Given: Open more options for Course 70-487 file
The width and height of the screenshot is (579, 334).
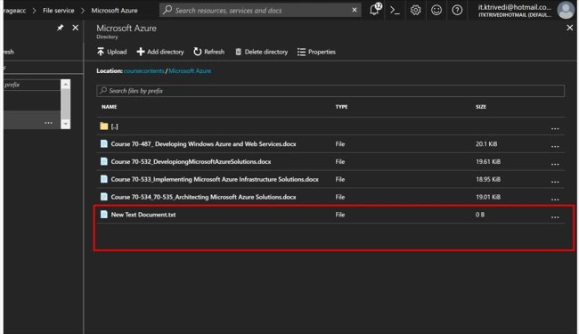Looking at the screenshot, I should [x=555, y=146].
